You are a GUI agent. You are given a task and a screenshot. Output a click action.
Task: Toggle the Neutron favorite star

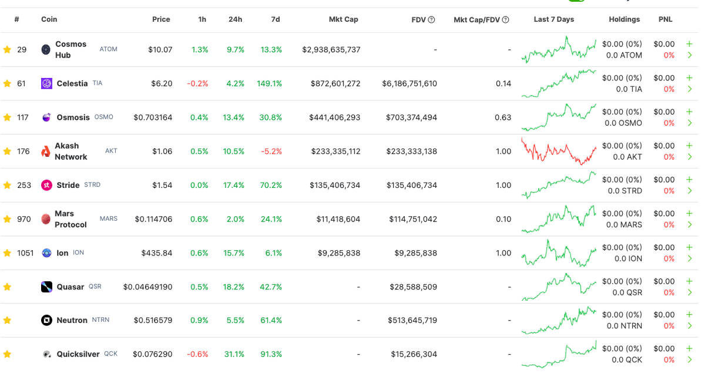7,321
